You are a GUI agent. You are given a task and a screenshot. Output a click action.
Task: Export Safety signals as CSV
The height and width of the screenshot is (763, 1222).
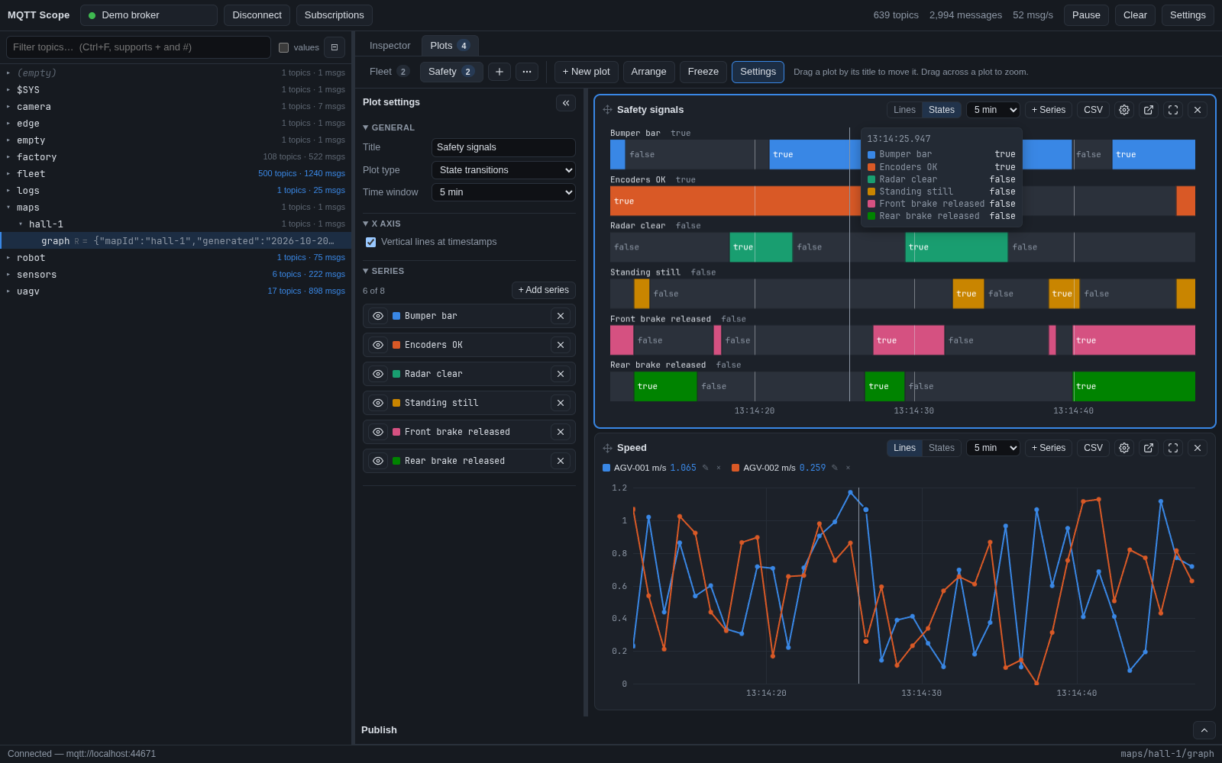pos(1093,110)
